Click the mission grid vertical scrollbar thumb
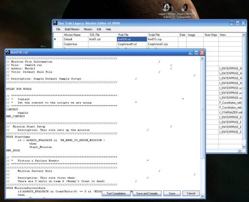 click(244, 88)
